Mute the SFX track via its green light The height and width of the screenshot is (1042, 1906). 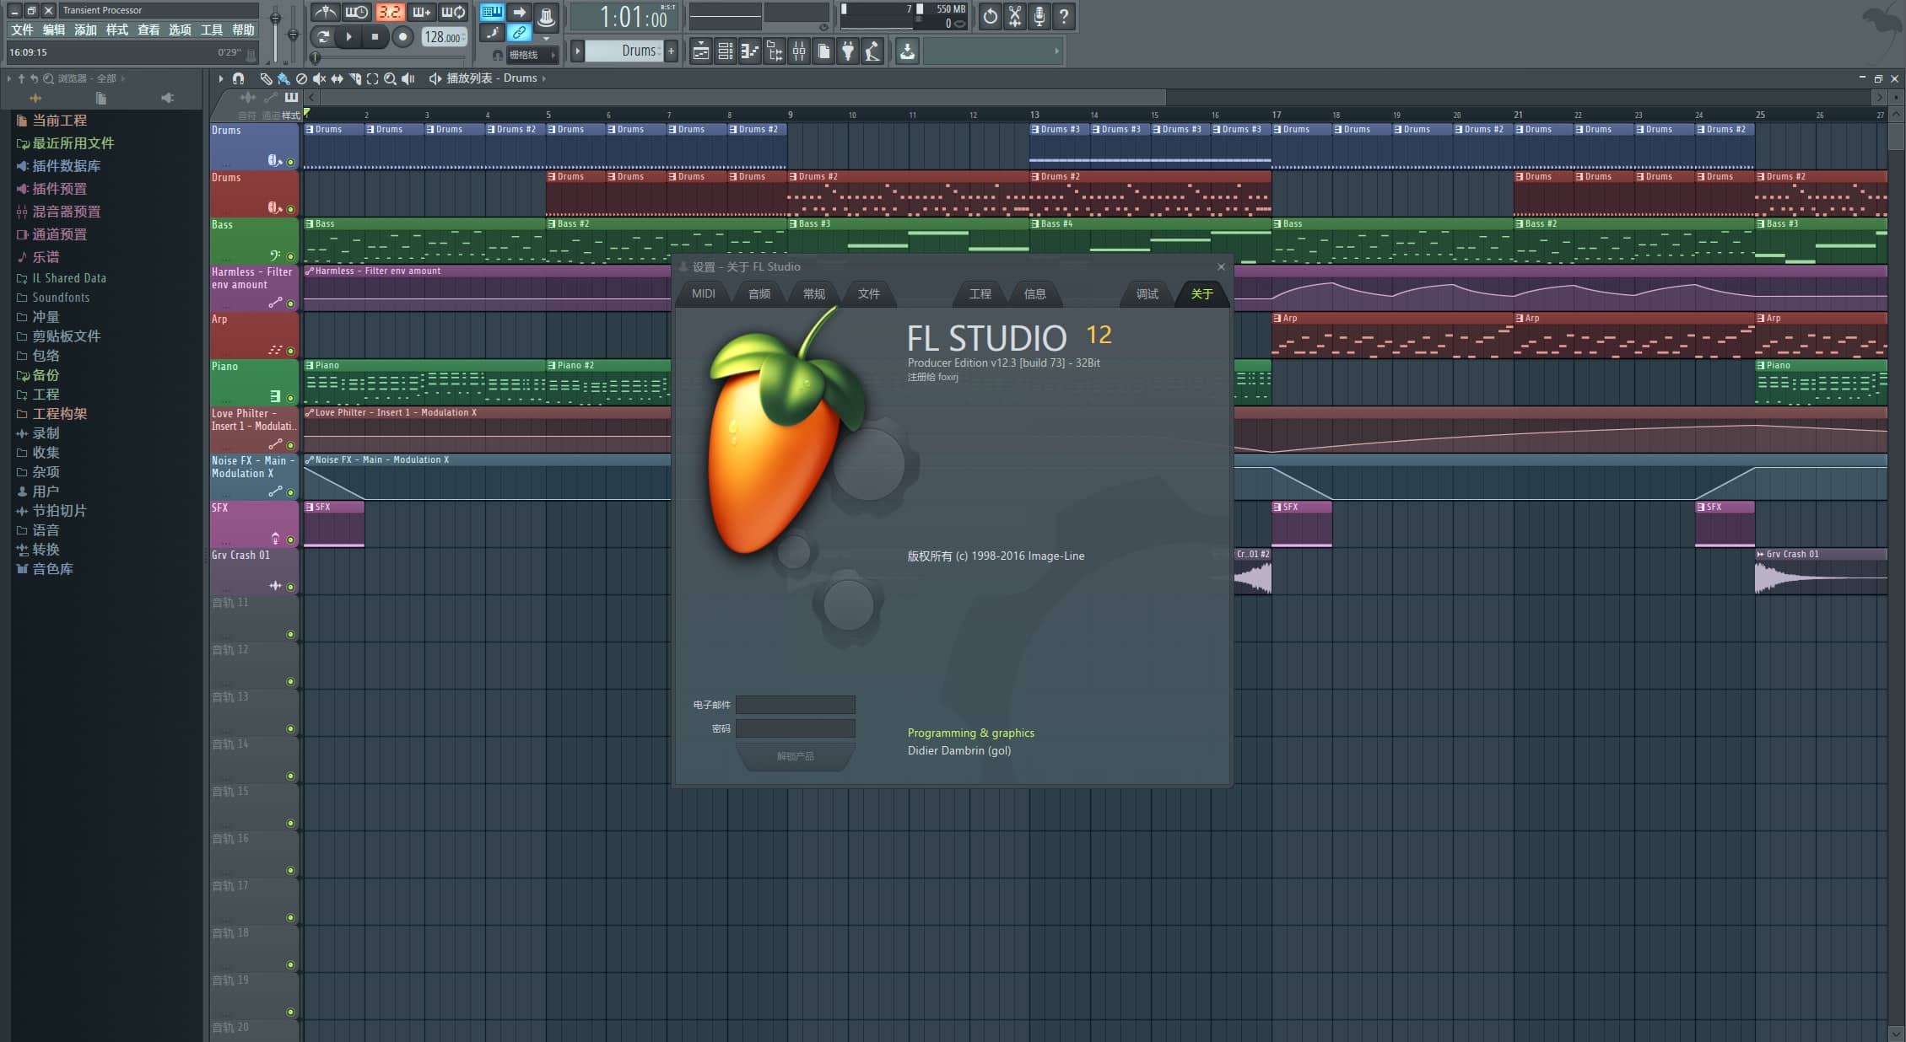click(290, 540)
